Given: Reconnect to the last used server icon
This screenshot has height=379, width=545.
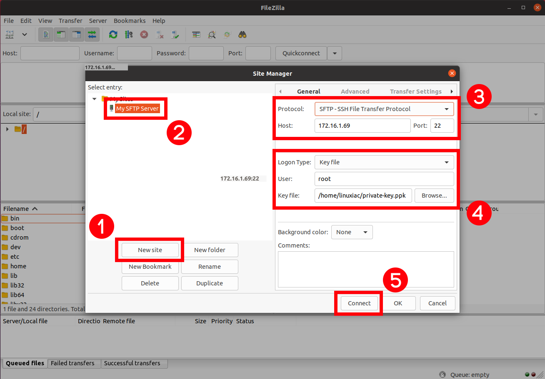Looking at the screenshot, I should point(175,34).
